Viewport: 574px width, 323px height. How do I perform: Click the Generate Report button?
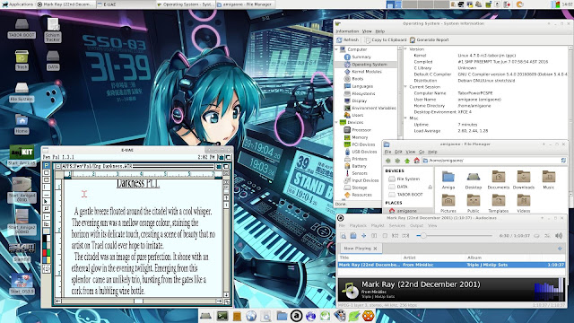[x=429, y=39]
